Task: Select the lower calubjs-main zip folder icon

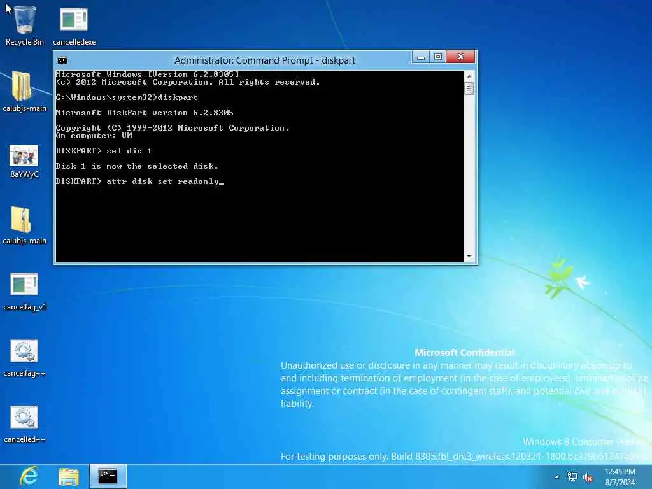Action: (x=25, y=225)
